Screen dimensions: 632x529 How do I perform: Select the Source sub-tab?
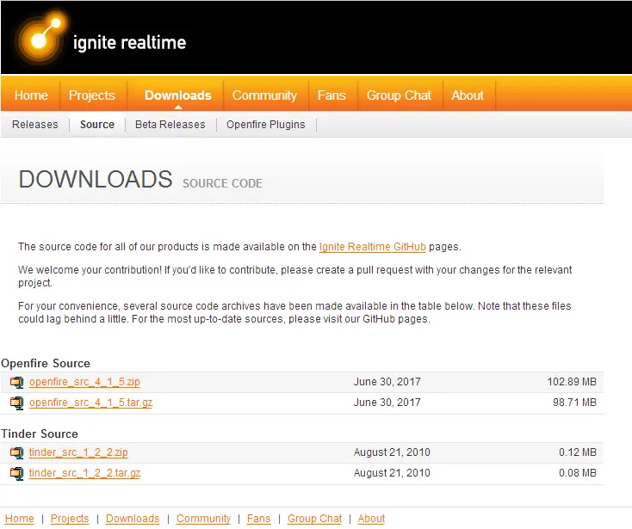[x=97, y=125]
